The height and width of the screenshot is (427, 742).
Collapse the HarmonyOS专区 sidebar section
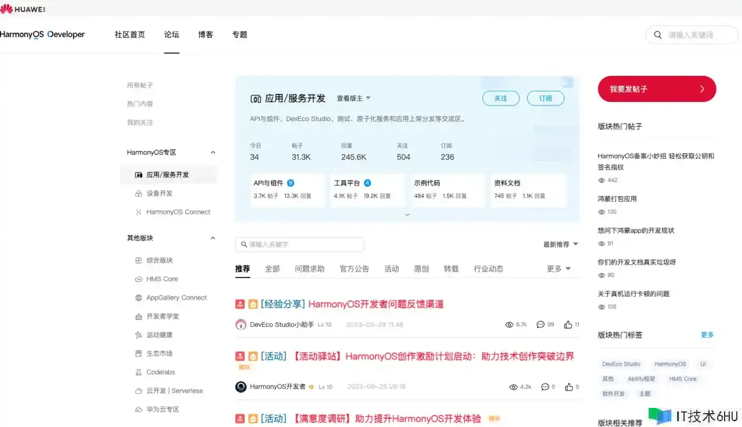(213, 152)
